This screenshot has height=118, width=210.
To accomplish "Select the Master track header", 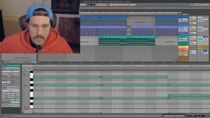I will (x=183, y=51).
